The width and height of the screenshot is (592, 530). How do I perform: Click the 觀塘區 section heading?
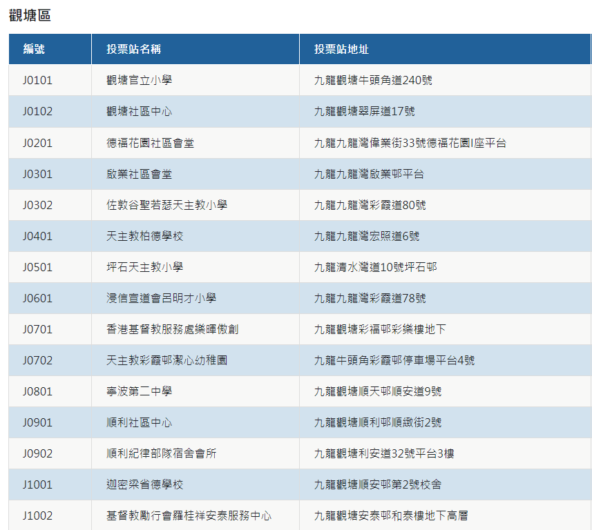tap(30, 15)
